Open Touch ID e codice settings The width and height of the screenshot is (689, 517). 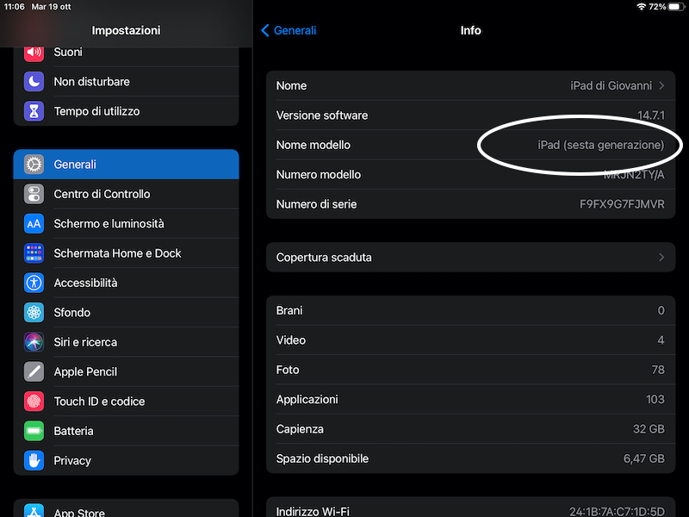pyautogui.click(x=126, y=402)
